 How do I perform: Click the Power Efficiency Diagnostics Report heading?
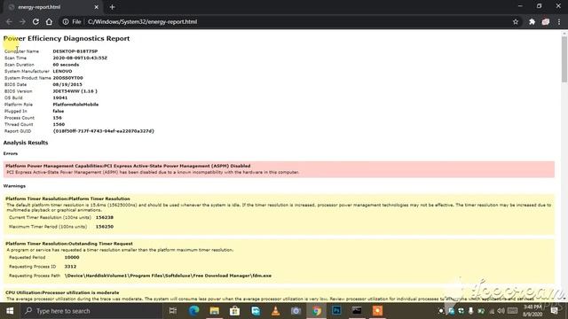point(67,38)
